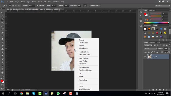The height and width of the screenshot is (96, 171).
Task: Select the Eraser tool
Action: coord(2,46)
